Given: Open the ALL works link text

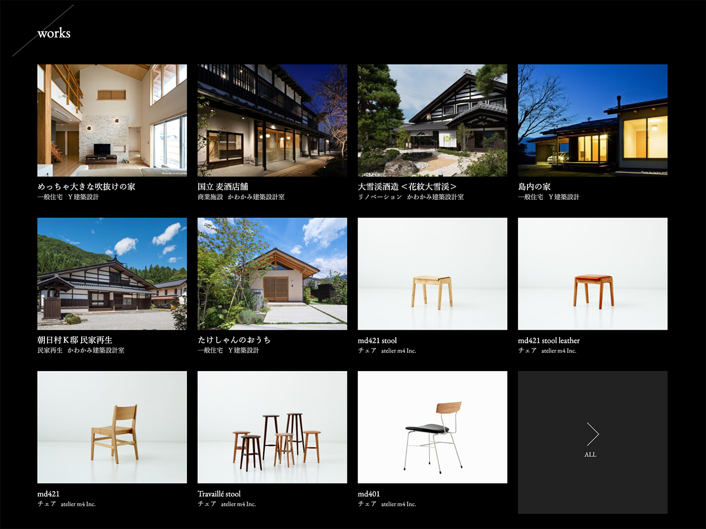Looking at the screenshot, I should pyautogui.click(x=590, y=455).
